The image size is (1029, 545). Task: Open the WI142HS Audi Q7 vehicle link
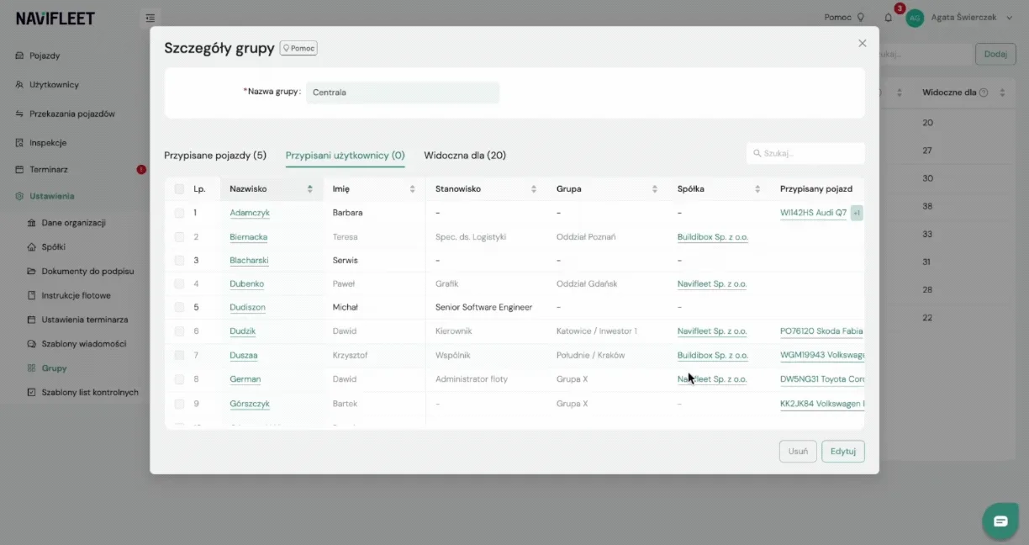pyautogui.click(x=814, y=213)
